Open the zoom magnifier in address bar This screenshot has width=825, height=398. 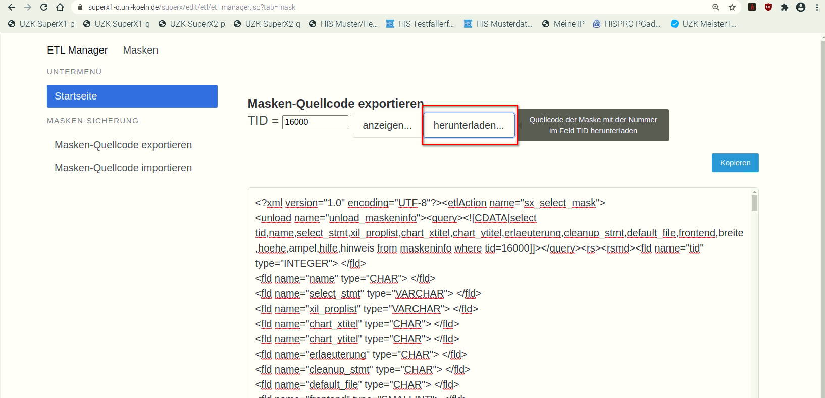pos(716,7)
